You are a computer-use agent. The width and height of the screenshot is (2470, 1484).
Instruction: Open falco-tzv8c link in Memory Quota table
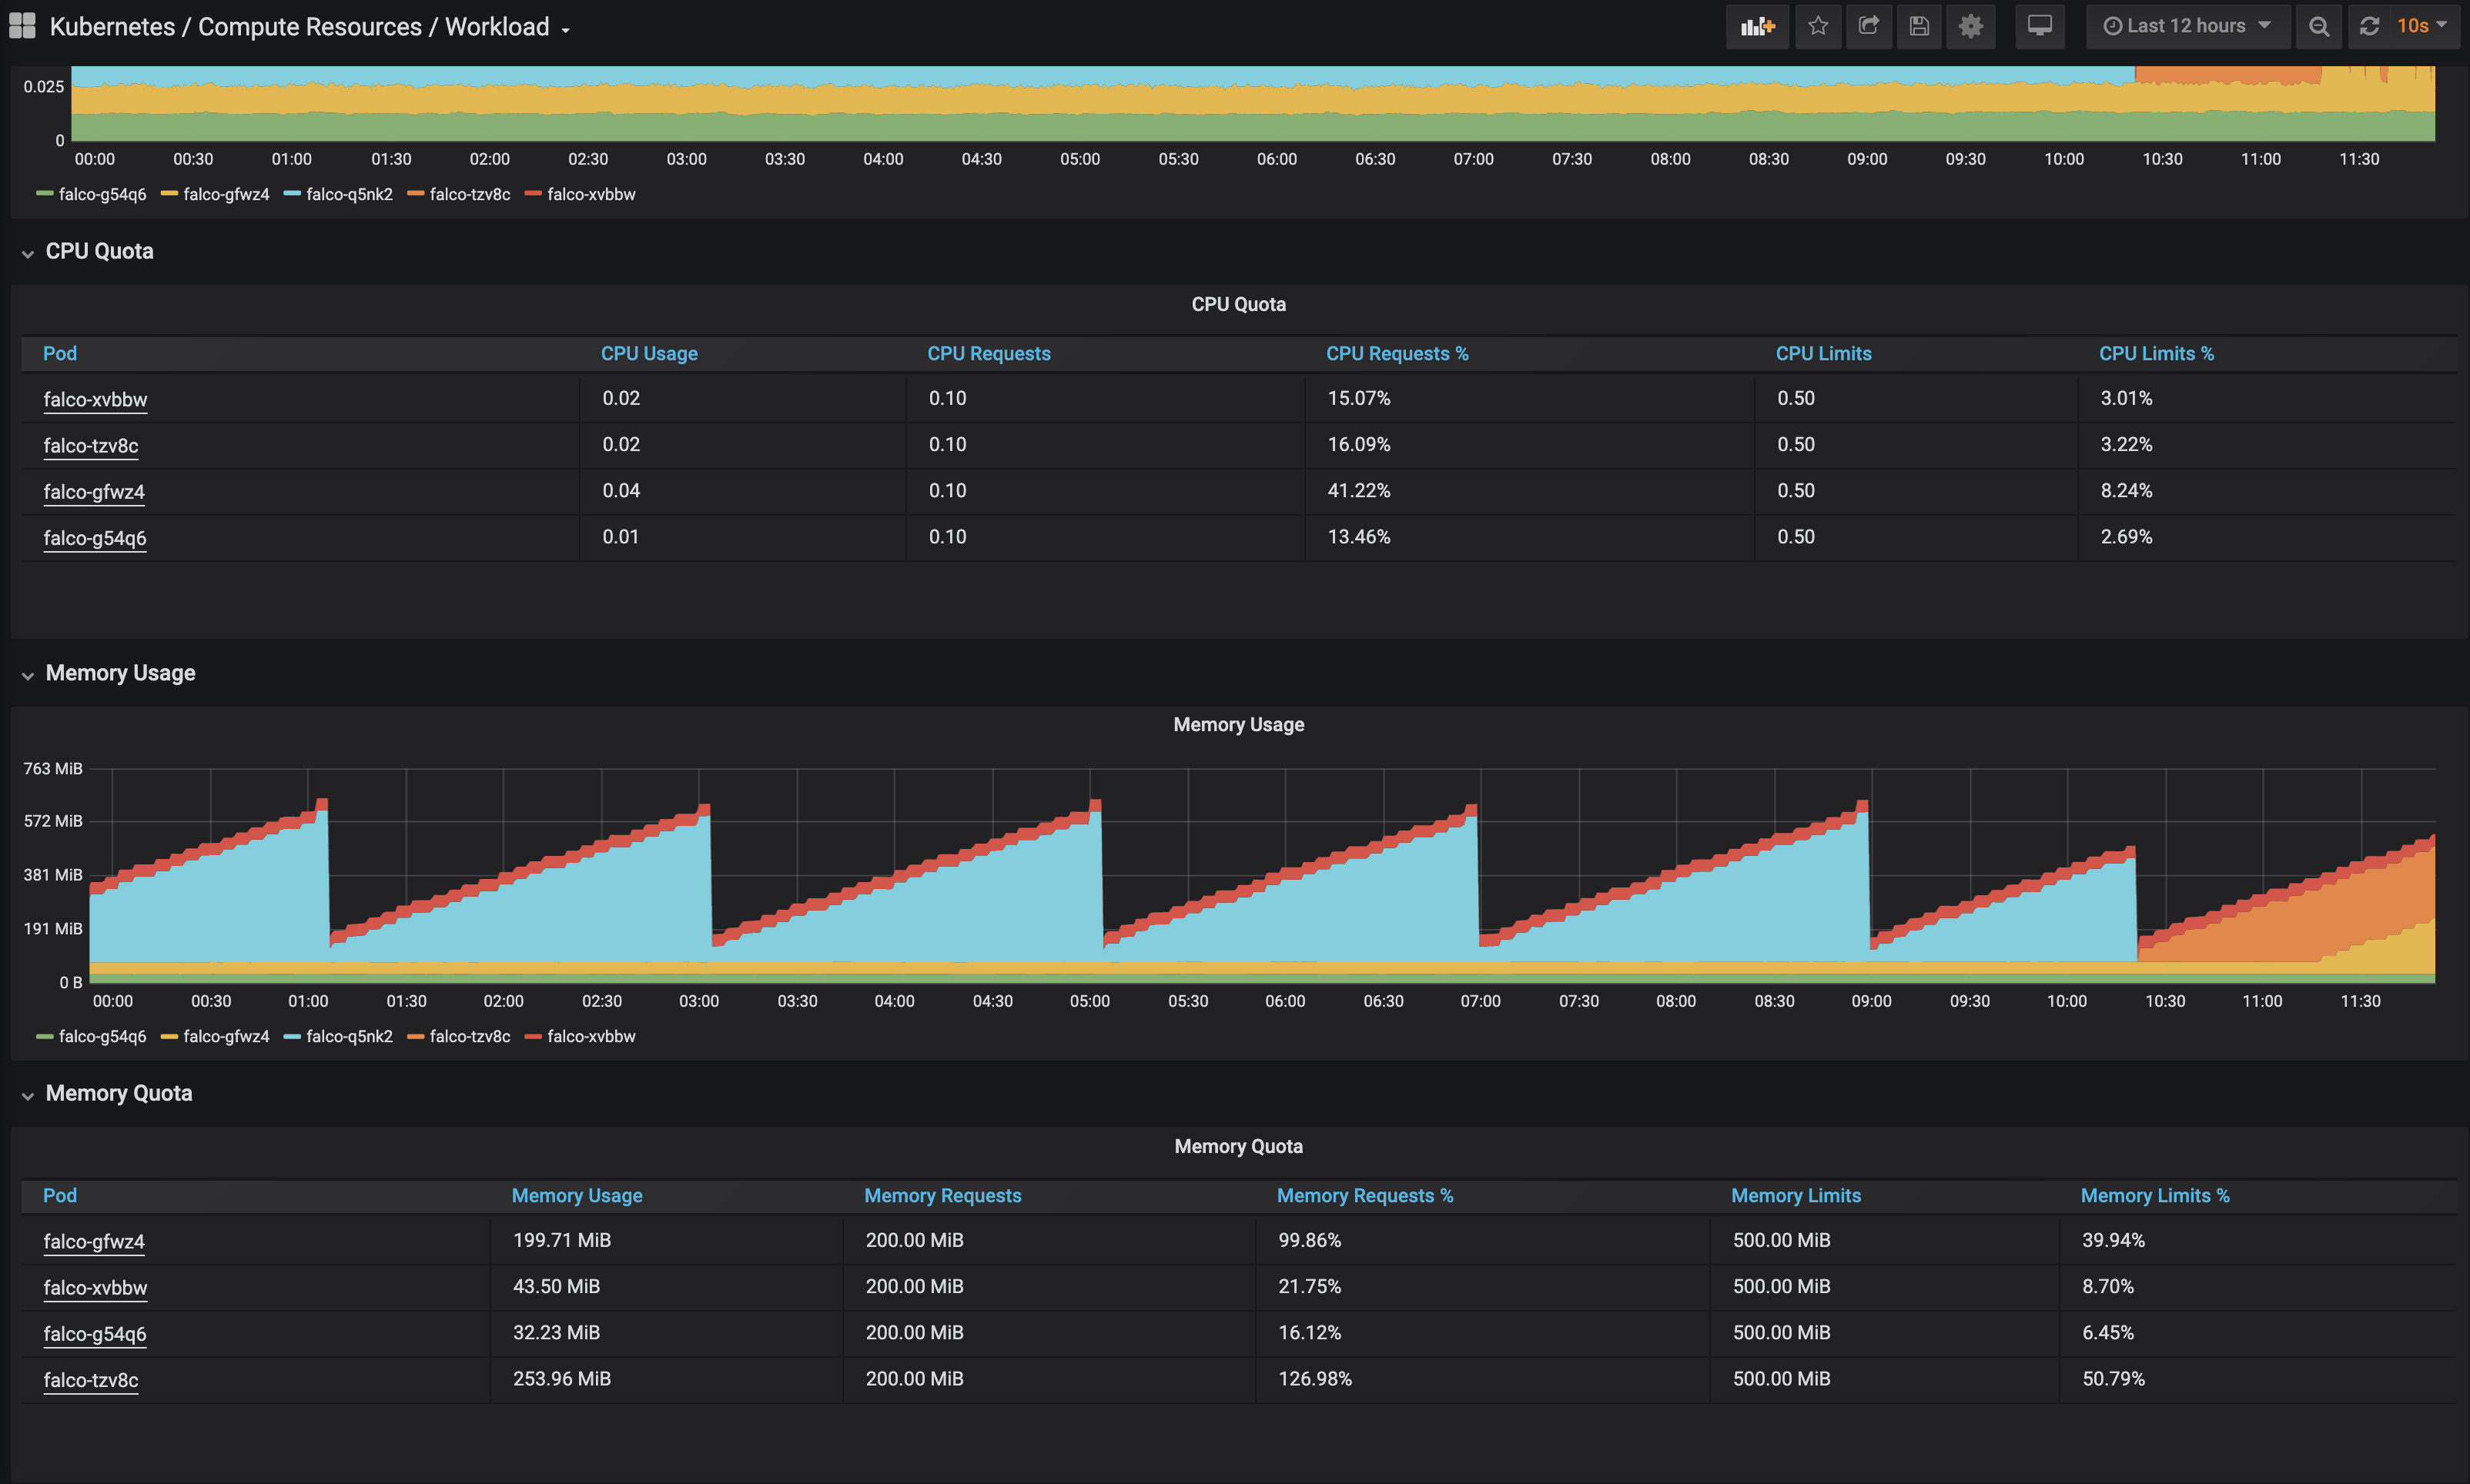[x=91, y=1379]
